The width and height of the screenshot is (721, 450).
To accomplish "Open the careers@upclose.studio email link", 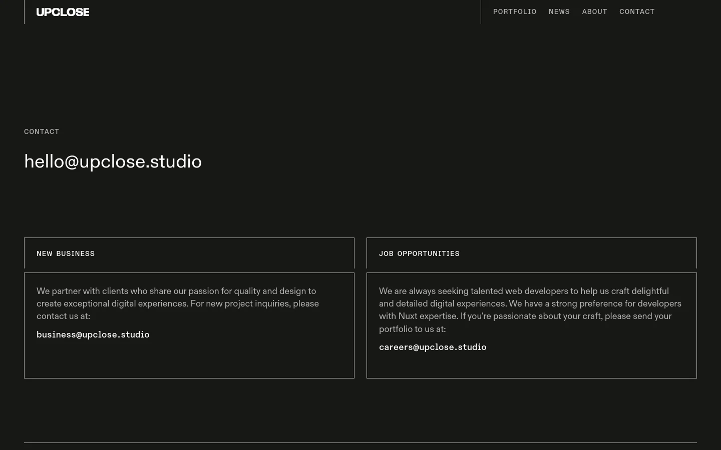I will click(433, 347).
